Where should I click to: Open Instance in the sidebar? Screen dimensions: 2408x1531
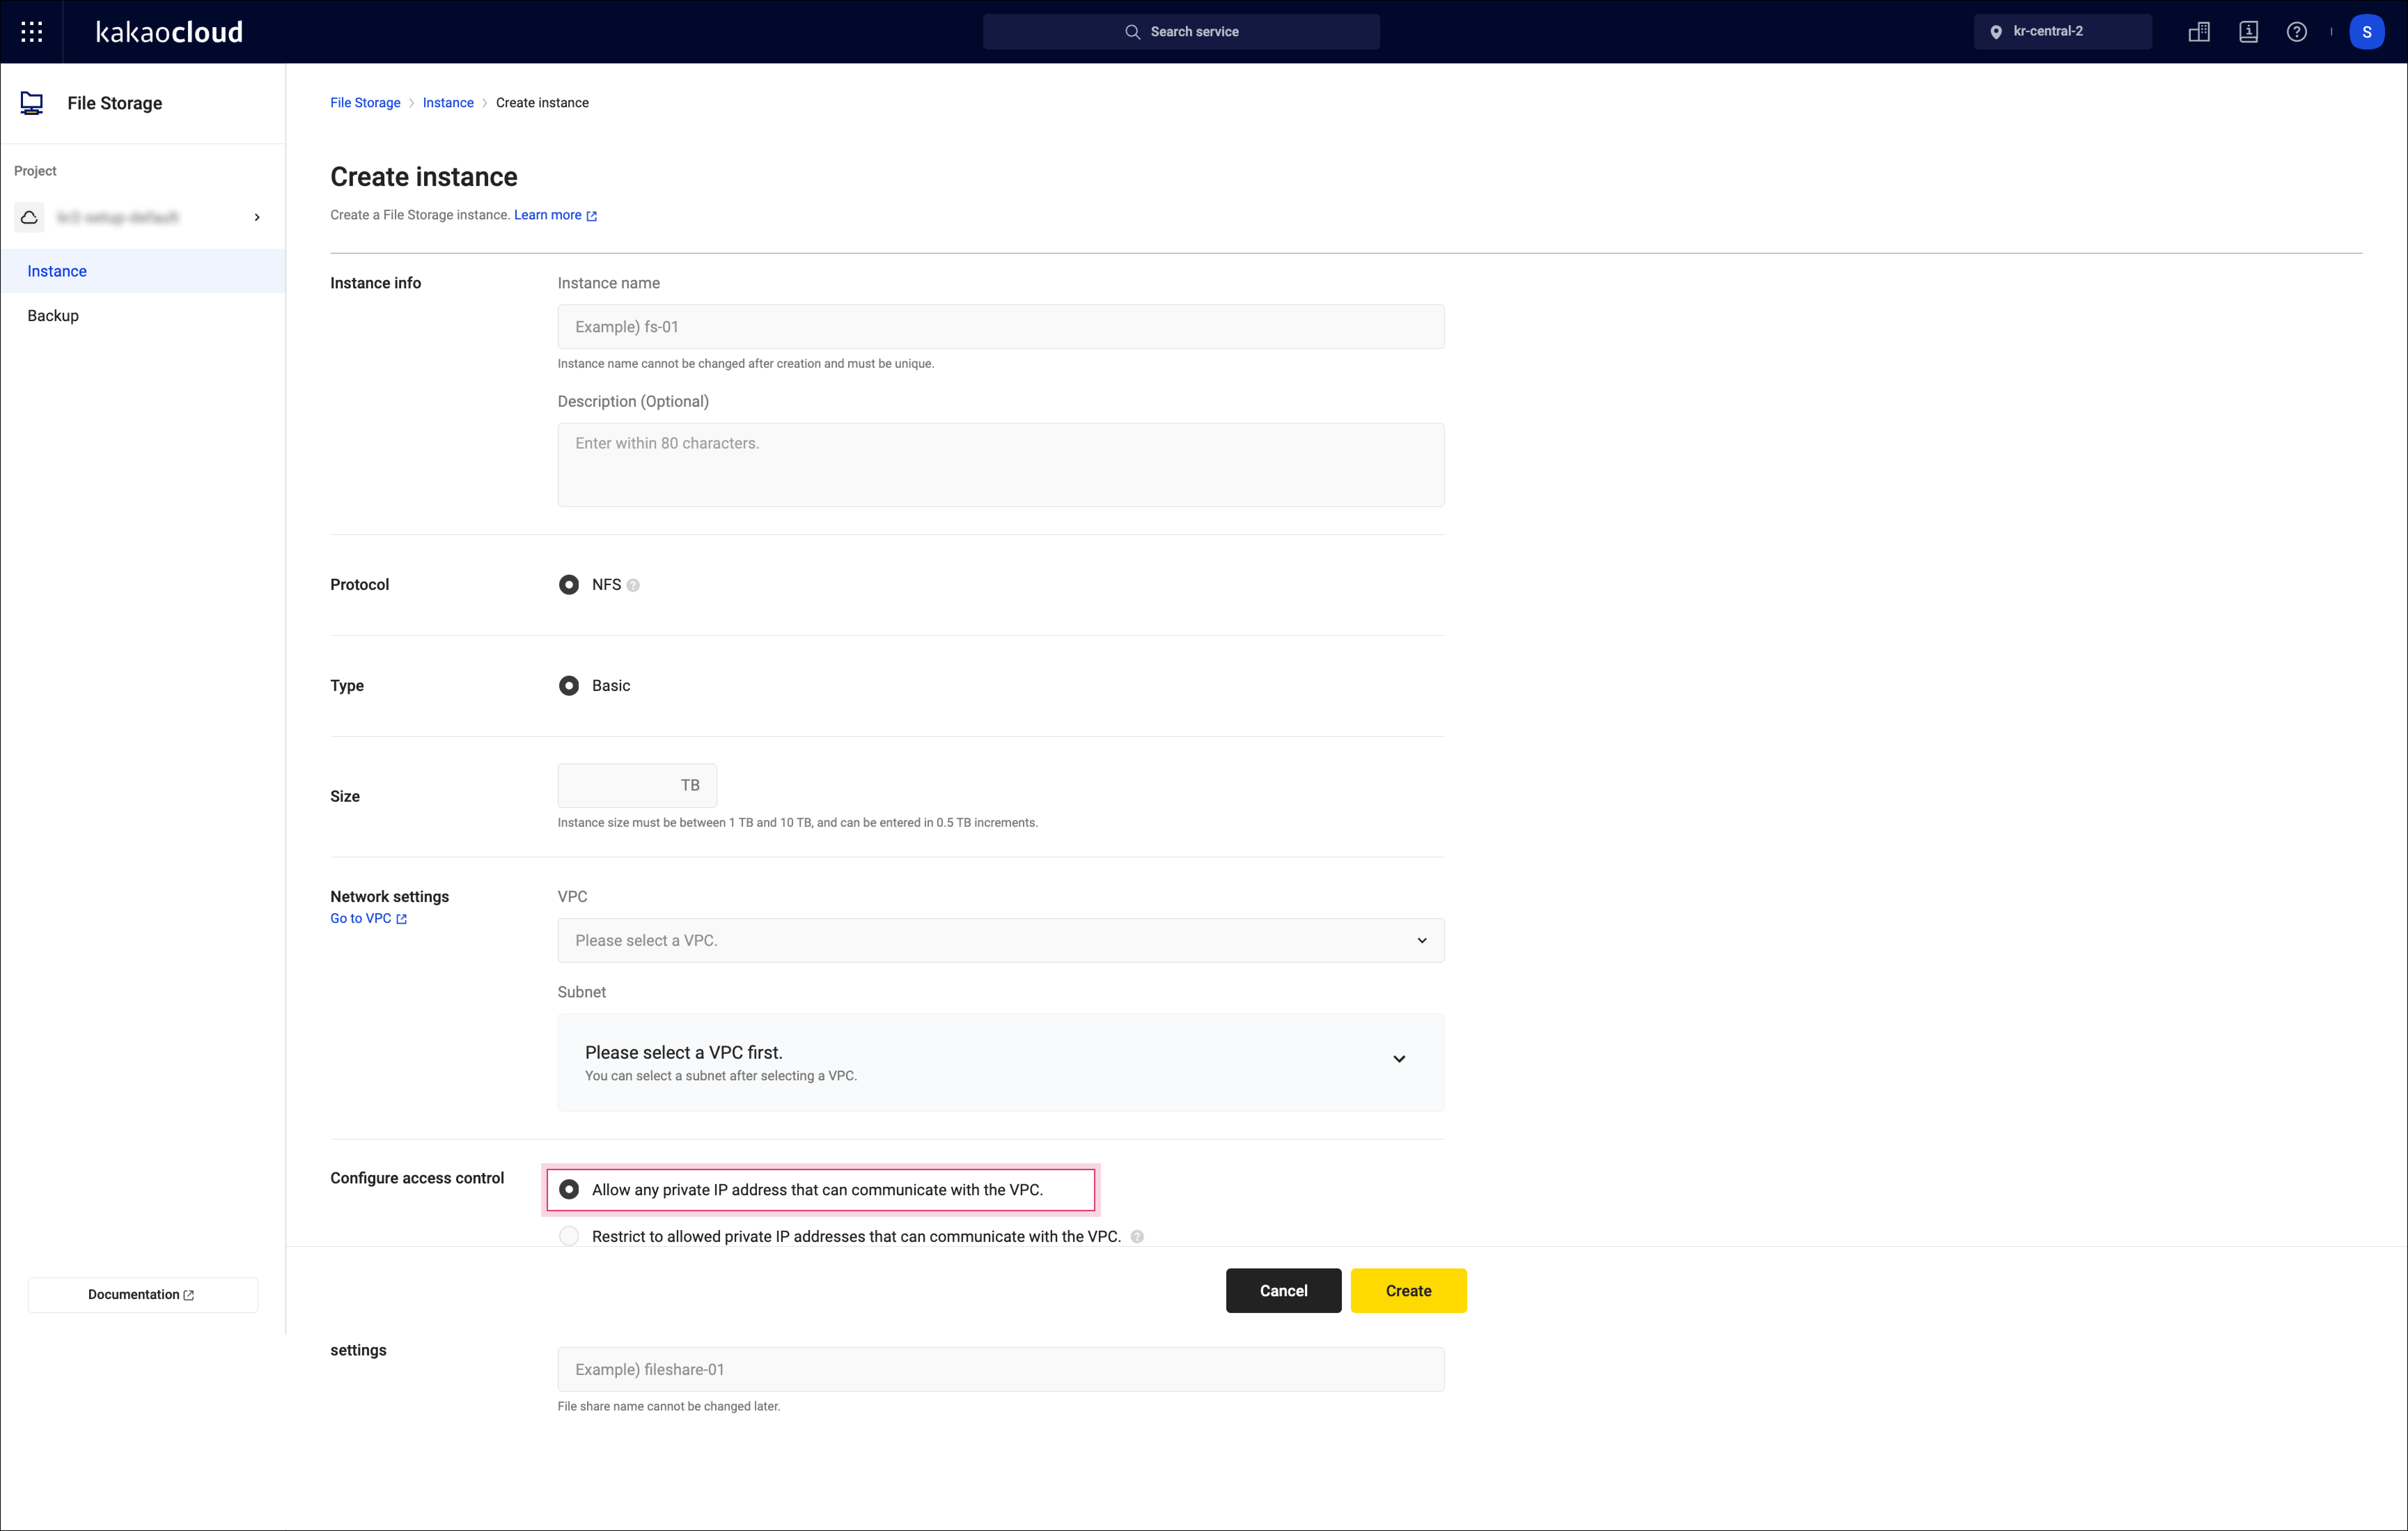click(143, 271)
